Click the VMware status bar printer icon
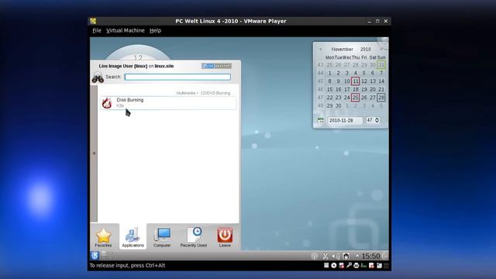Screen dimensions: 496x279 (x=356, y=266)
